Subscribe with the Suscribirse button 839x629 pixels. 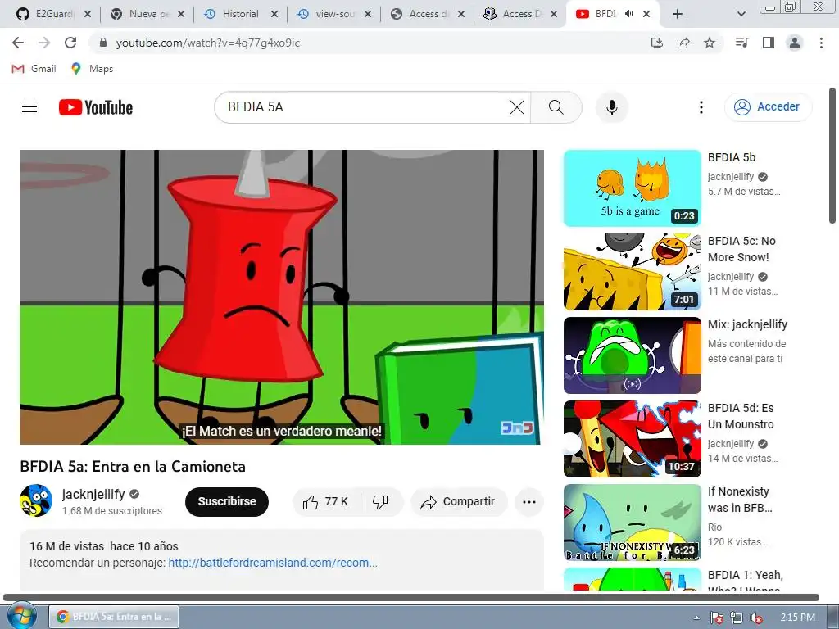coord(227,502)
